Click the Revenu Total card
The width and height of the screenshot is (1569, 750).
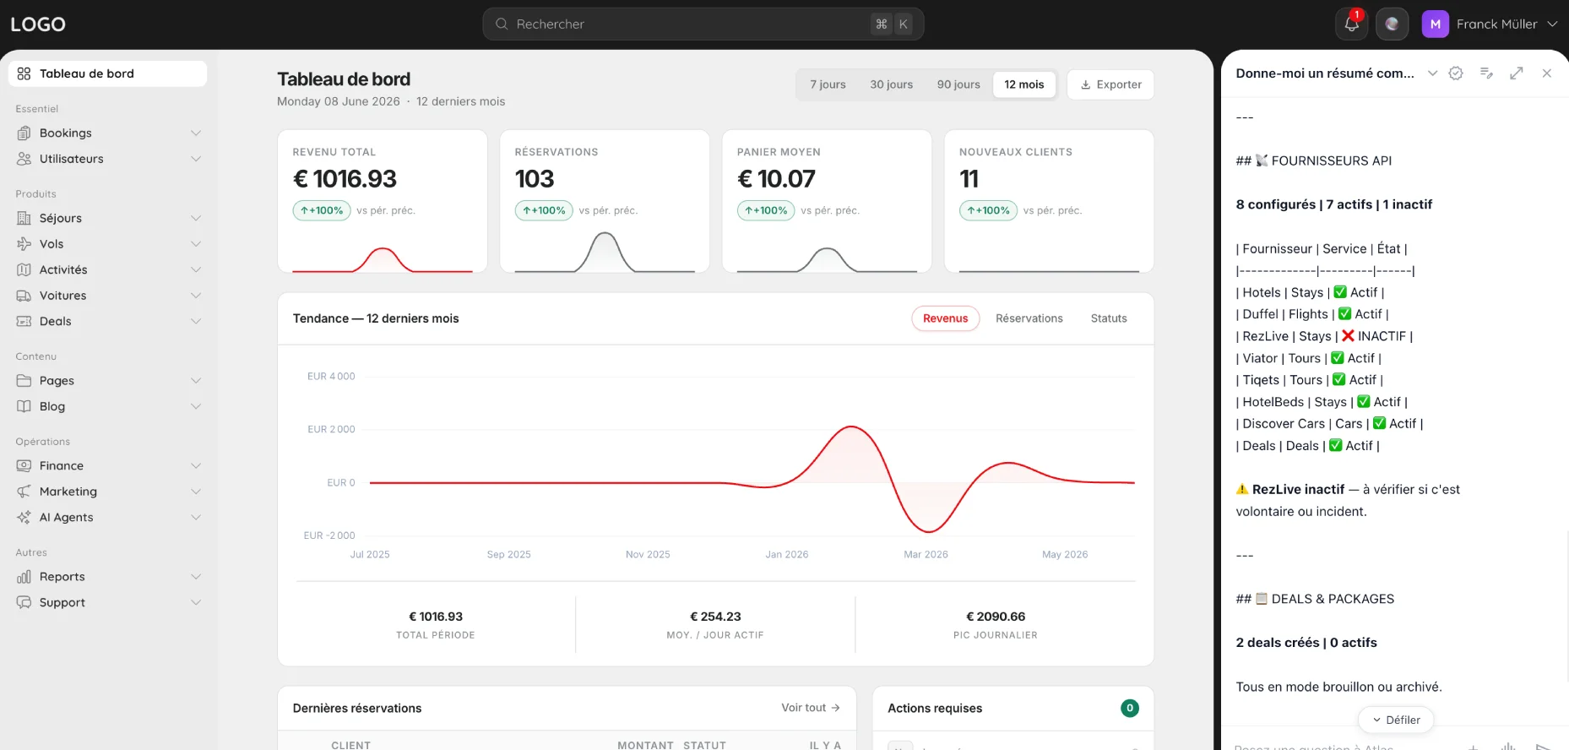coord(383,201)
